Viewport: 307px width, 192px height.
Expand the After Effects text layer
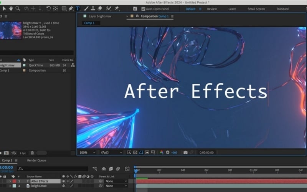10,181
